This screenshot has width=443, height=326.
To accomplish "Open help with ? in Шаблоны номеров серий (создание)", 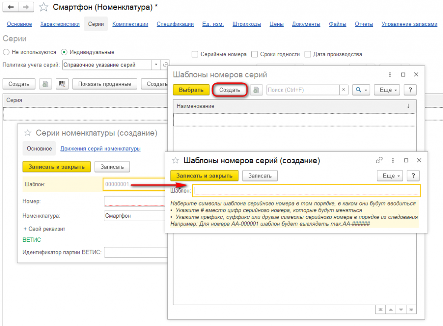I will 413,176.
